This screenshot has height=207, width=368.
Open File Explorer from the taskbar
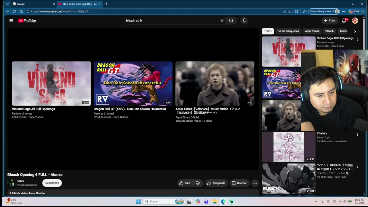[215, 202]
